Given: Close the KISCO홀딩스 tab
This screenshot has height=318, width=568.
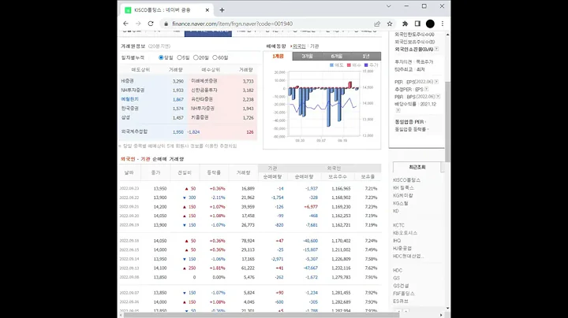Looking at the screenshot, I should coord(207,10).
